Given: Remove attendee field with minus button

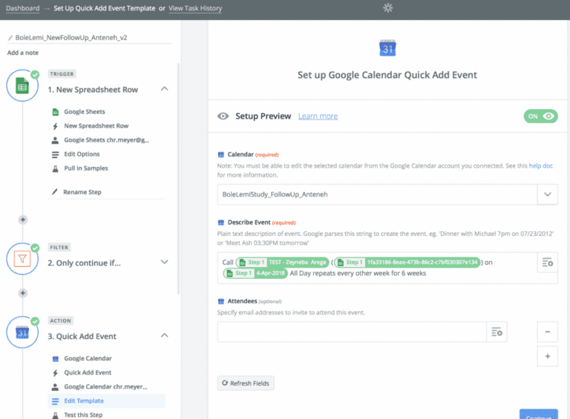Looking at the screenshot, I should tap(547, 332).
